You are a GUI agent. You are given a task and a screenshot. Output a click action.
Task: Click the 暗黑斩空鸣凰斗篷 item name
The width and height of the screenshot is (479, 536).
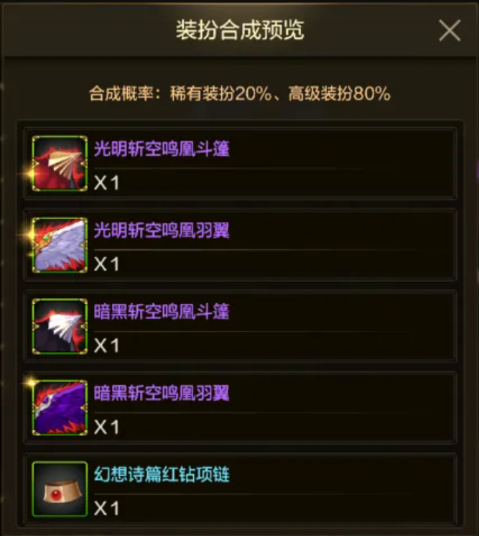click(162, 311)
